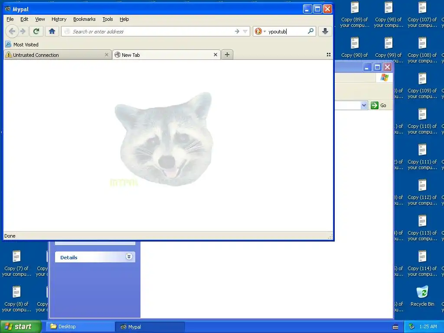Image resolution: width=444 pixels, height=333 pixels.
Task: Open the History menu
Action: tap(59, 19)
